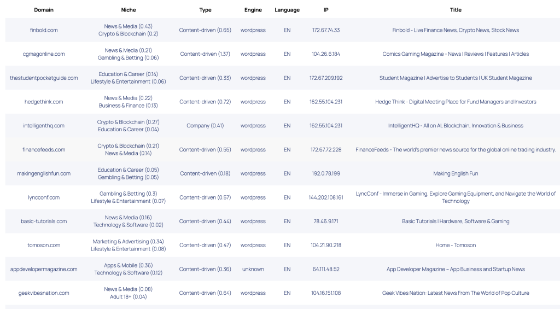560x309 pixels.
Task: Click the LyncConf title cell
Action: [456, 197]
